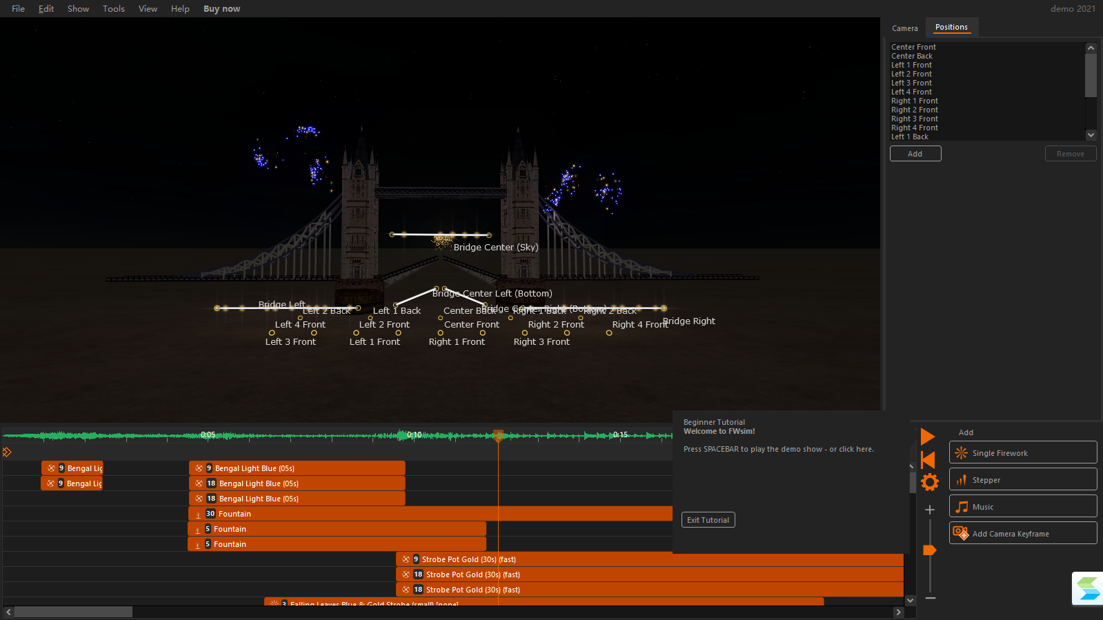Screen dimensions: 1103x620
Task: Open the Show menu
Action: [78, 9]
